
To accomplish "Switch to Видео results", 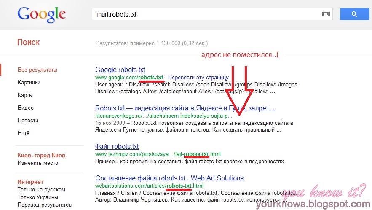I will click(26, 108).
